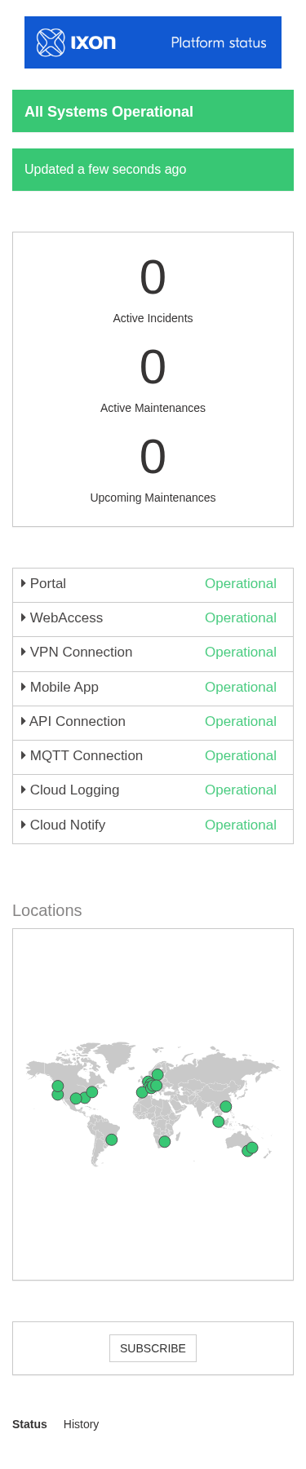Select the Status tab
Image resolution: width=306 pixels, height=1469 pixels.
[29, 1424]
